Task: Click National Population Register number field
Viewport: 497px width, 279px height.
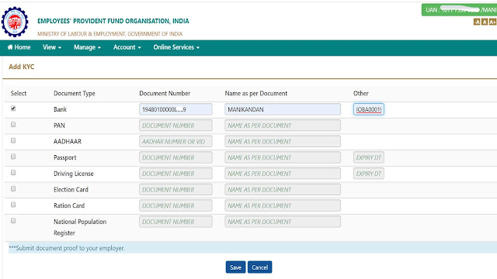Action: (176, 222)
